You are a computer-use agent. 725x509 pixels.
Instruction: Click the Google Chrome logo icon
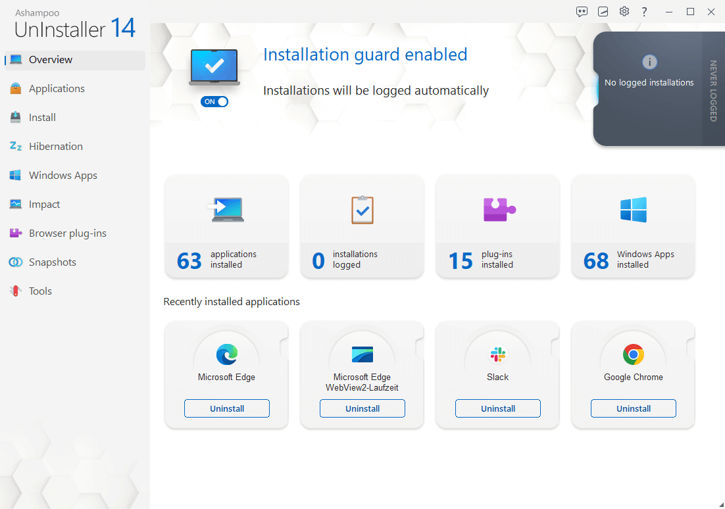click(x=634, y=354)
